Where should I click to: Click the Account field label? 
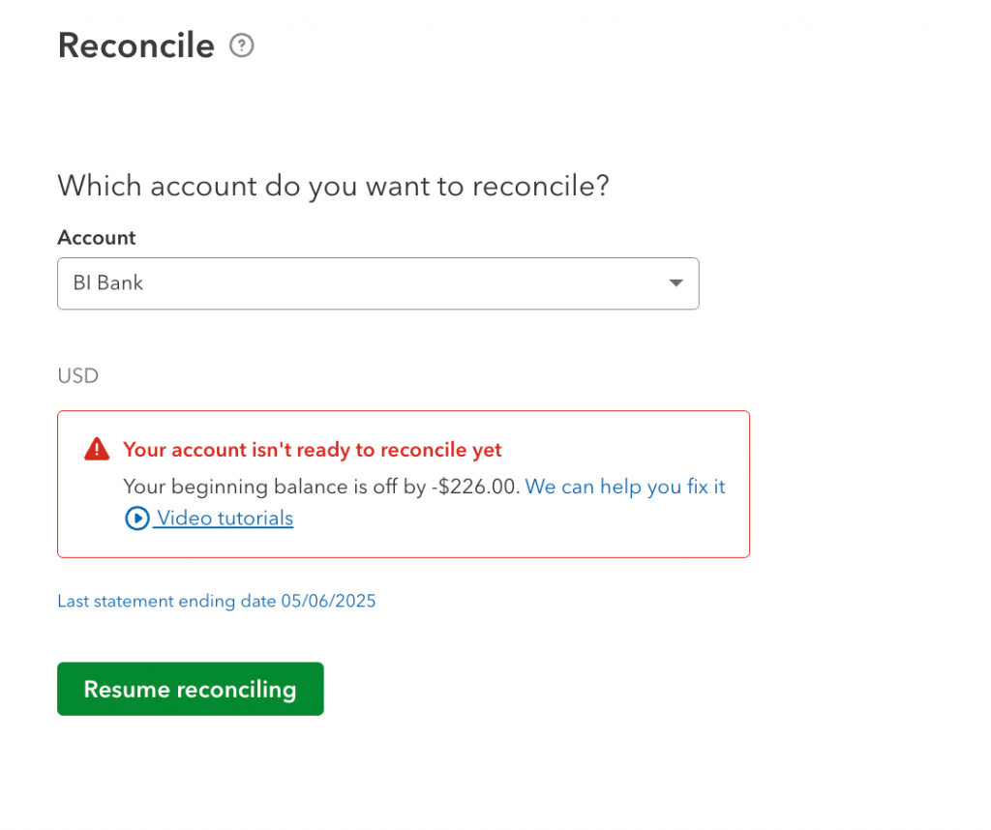click(x=97, y=238)
